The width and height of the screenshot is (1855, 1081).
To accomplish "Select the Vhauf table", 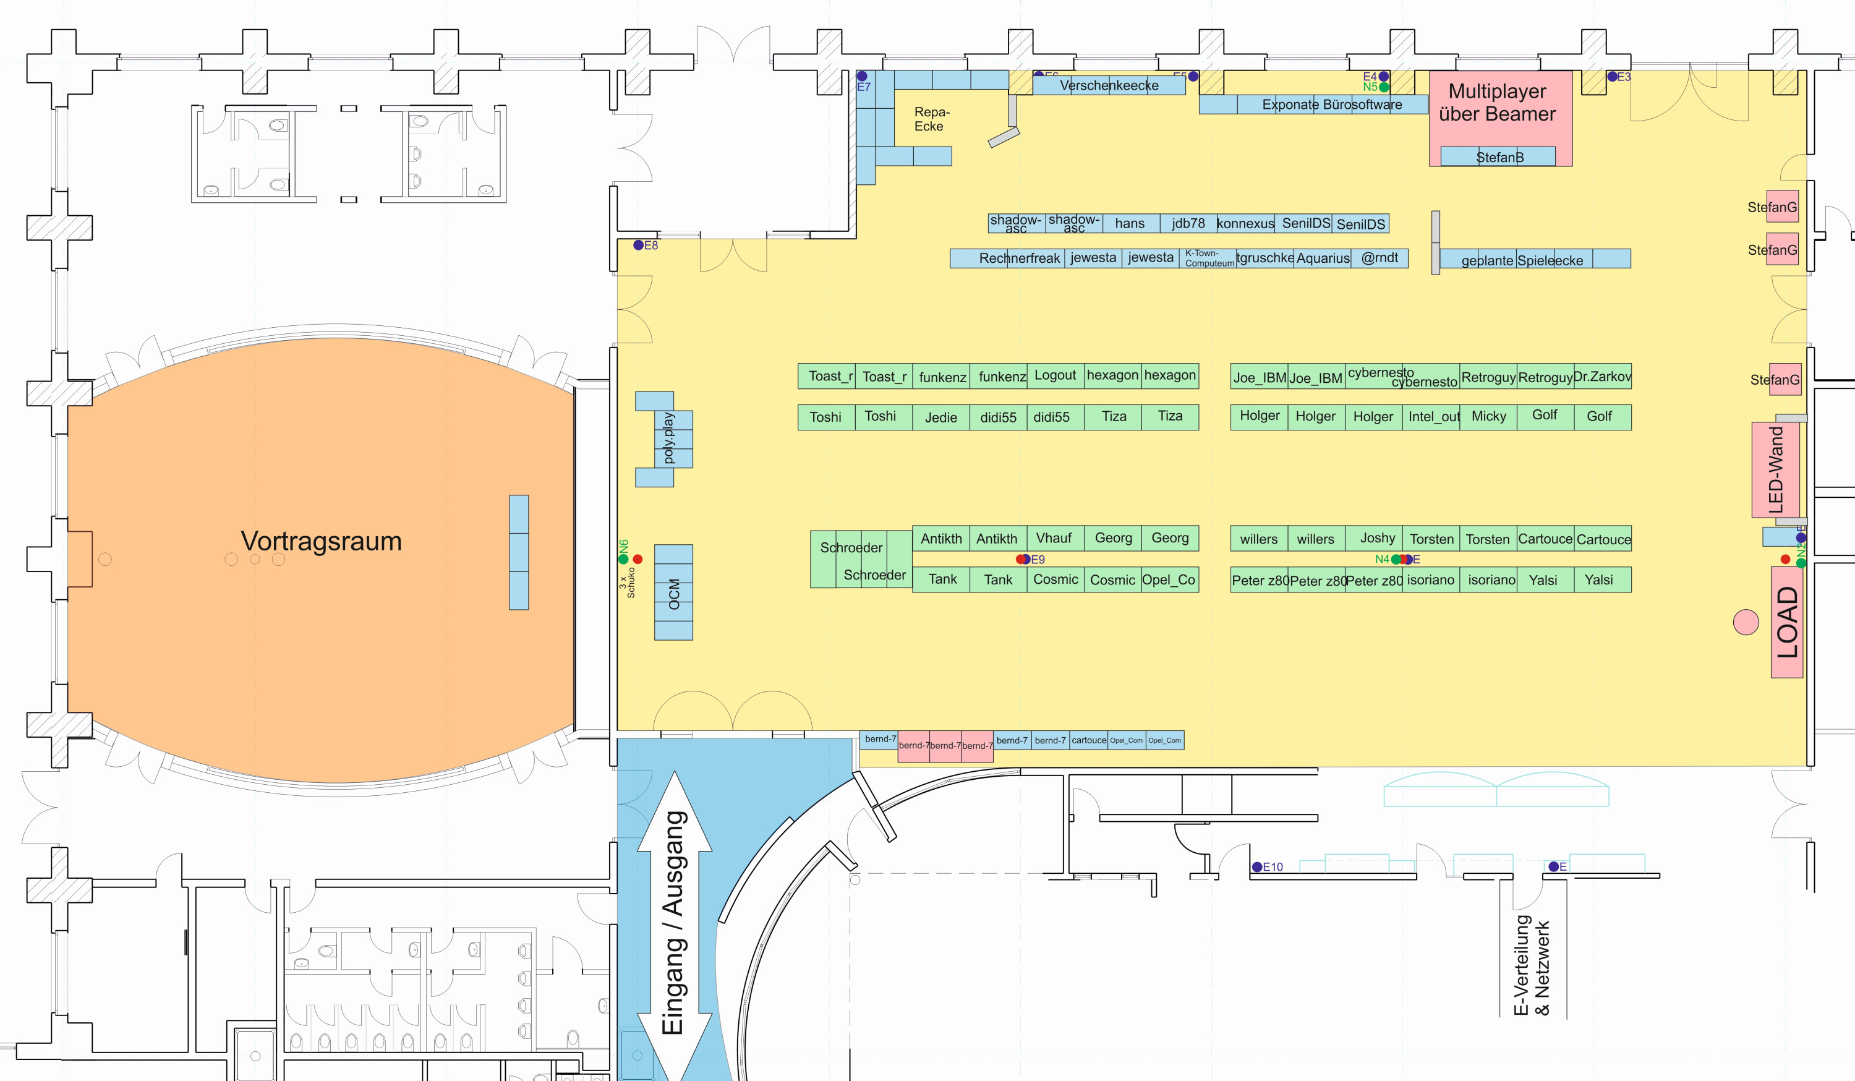I will tap(1055, 538).
